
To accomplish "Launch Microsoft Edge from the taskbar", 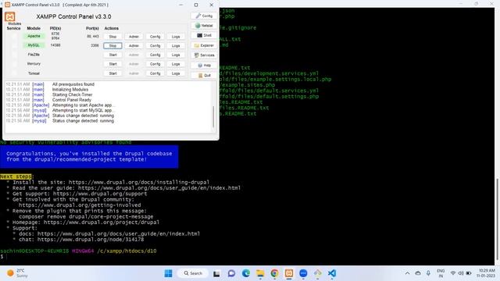I will pyautogui.click(x=246, y=273).
